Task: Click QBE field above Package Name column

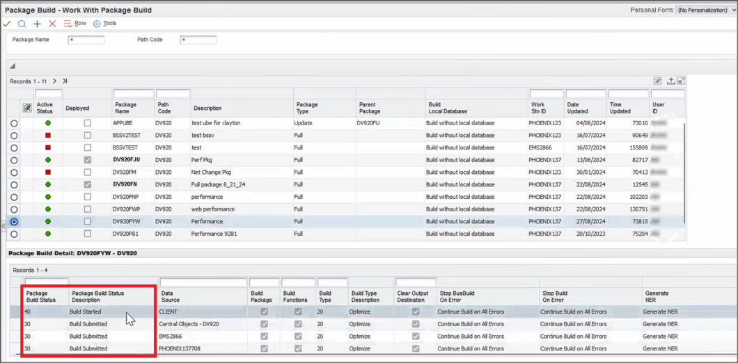Action: point(134,94)
